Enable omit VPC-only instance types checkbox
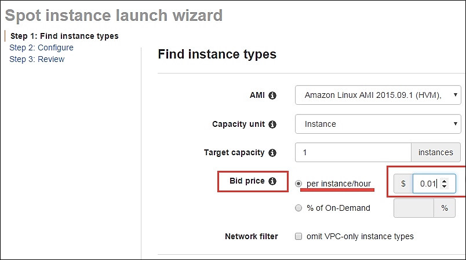 tap(298, 236)
